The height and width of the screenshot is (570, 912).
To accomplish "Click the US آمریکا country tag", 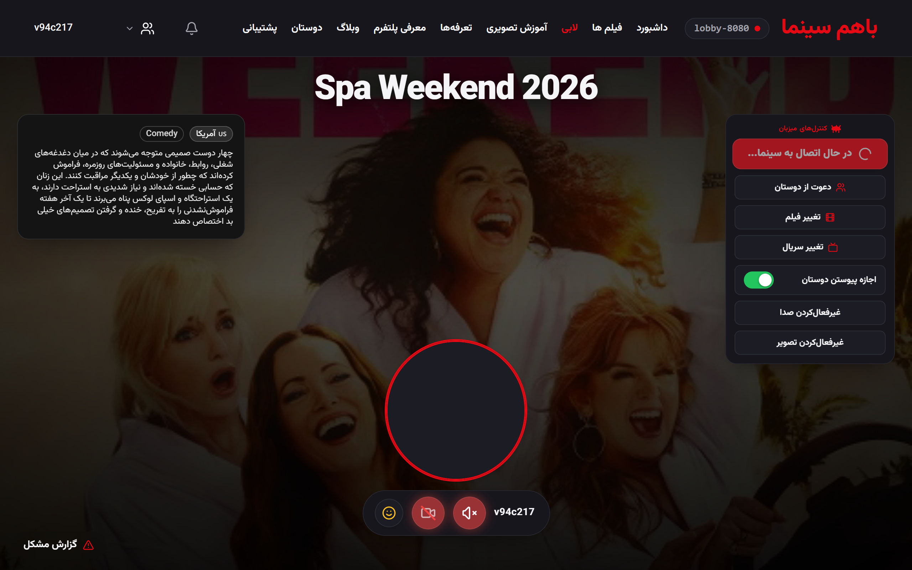I will point(211,134).
